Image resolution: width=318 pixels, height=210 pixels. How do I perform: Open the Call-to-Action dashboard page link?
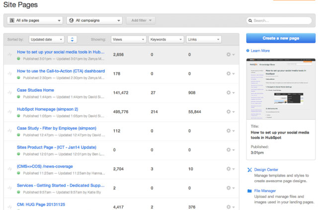(x=61, y=71)
